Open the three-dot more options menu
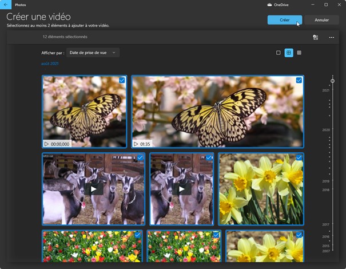The image size is (346, 269). pos(331,37)
